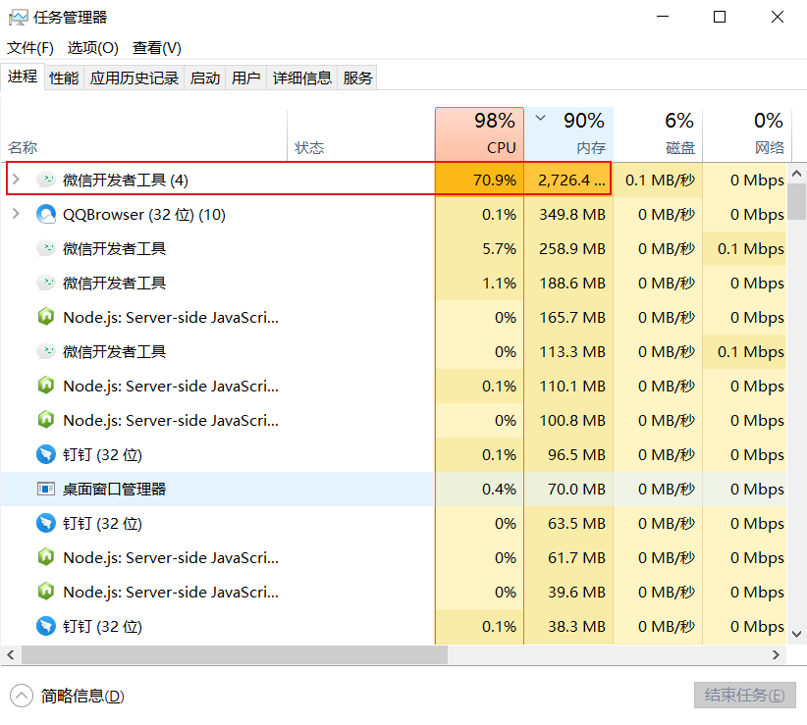The height and width of the screenshot is (725, 807).
Task: Click the 349.8 MB memory cell
Action: 568,215
